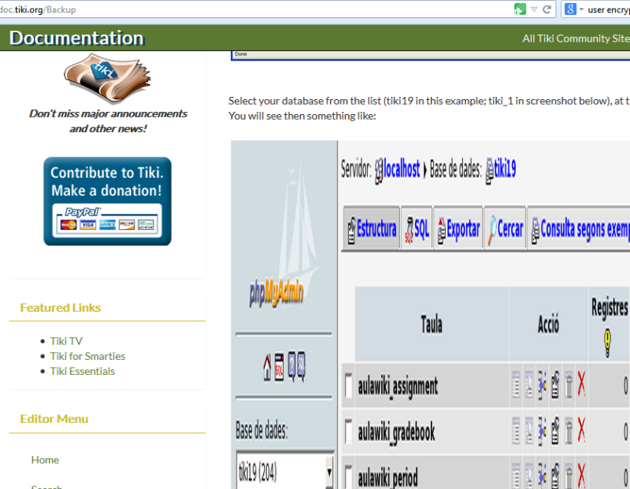Click the phpMyAdmin home house icon
The width and height of the screenshot is (630, 489).
click(267, 367)
